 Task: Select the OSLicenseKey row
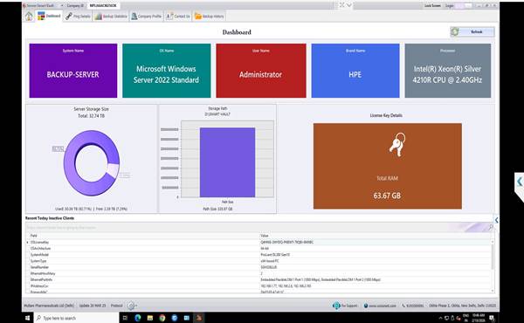coord(259,242)
